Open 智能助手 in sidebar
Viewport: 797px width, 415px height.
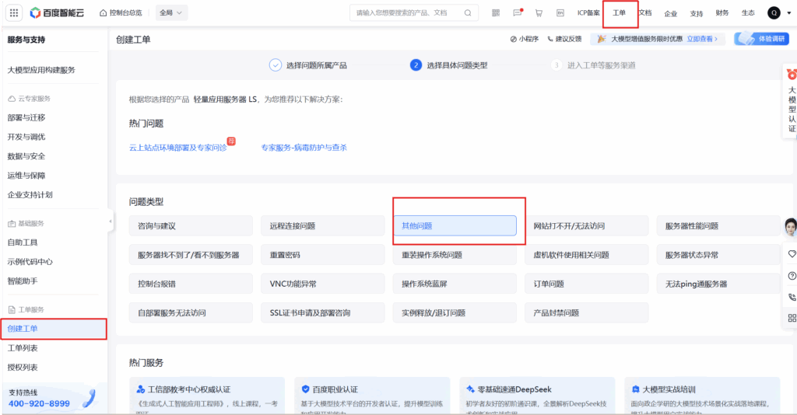point(23,281)
